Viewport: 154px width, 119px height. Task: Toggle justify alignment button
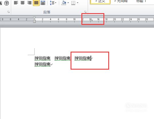pyautogui.click(x=36, y=3)
